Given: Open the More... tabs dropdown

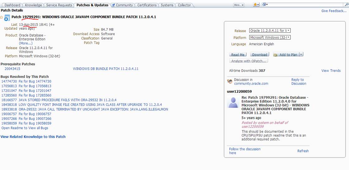Looking at the screenshot, I should pyautogui.click(x=239, y=5).
